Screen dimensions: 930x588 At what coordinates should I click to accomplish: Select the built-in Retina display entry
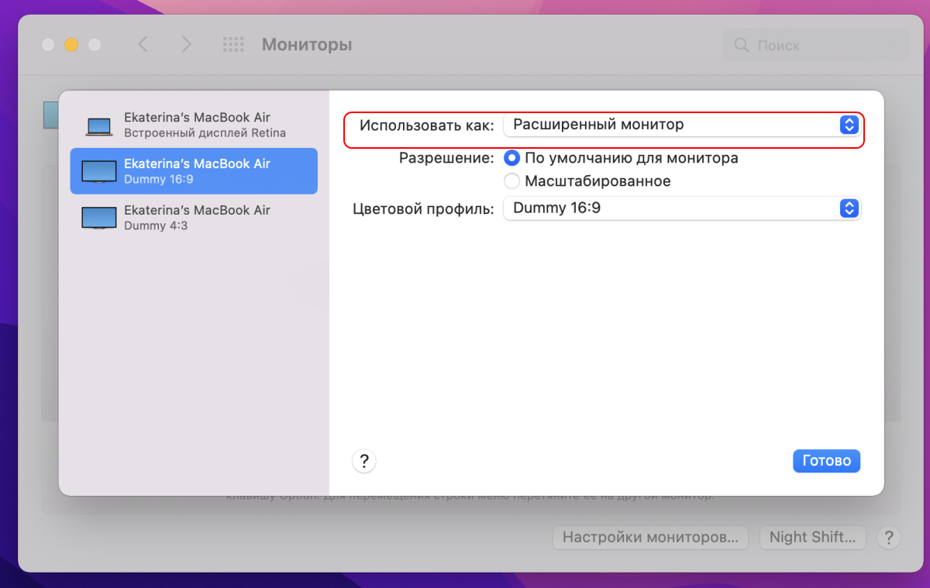point(194,125)
